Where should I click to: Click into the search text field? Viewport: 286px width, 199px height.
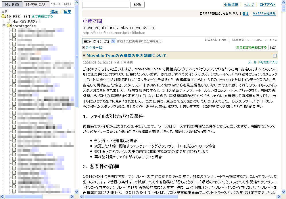coord(105,5)
